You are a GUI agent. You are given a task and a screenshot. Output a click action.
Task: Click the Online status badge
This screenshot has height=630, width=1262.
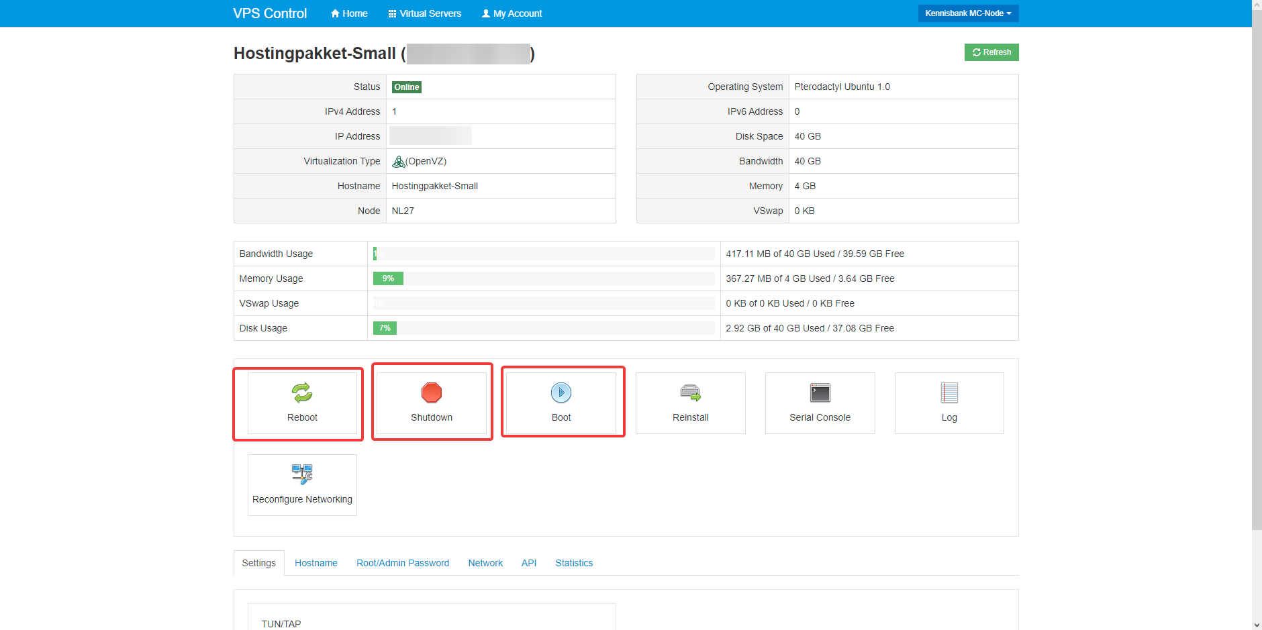tap(407, 87)
